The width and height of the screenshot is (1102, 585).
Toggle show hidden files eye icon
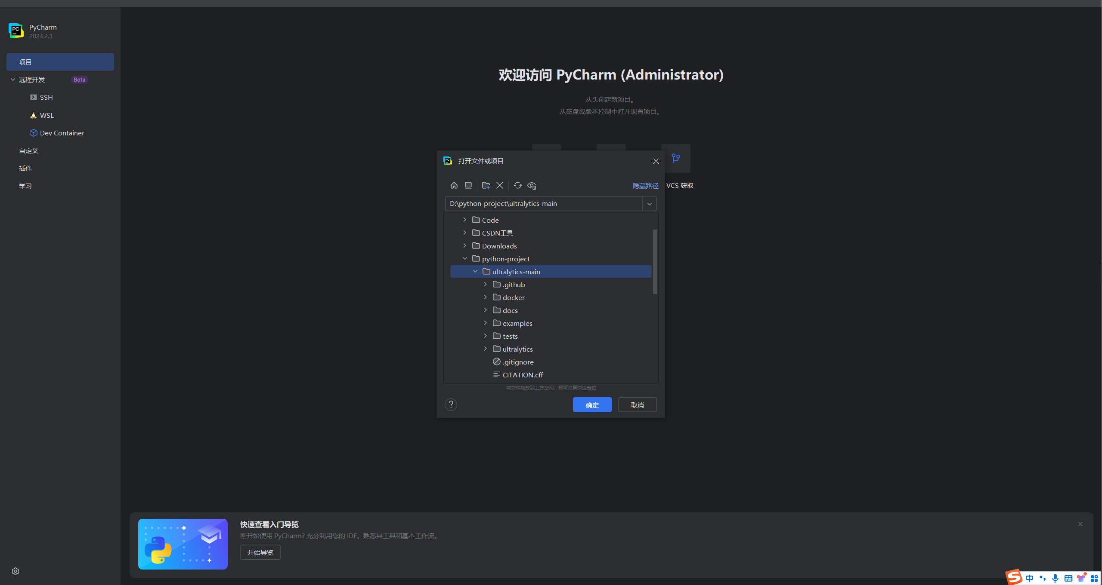(532, 185)
